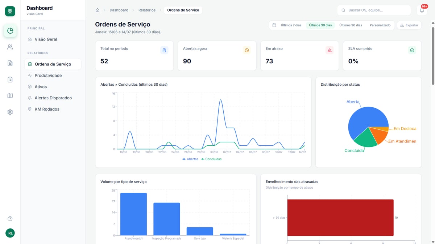
Task: Click the Volume por tipo de serviço title
Action: [x=124, y=181]
